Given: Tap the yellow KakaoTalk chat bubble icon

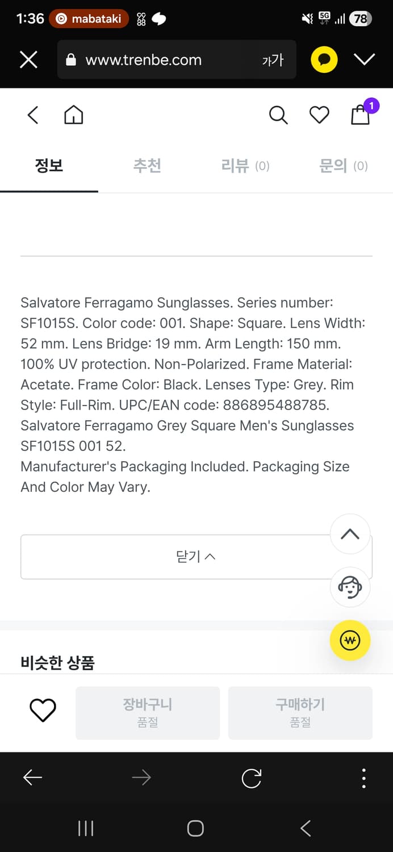Looking at the screenshot, I should click(x=324, y=60).
